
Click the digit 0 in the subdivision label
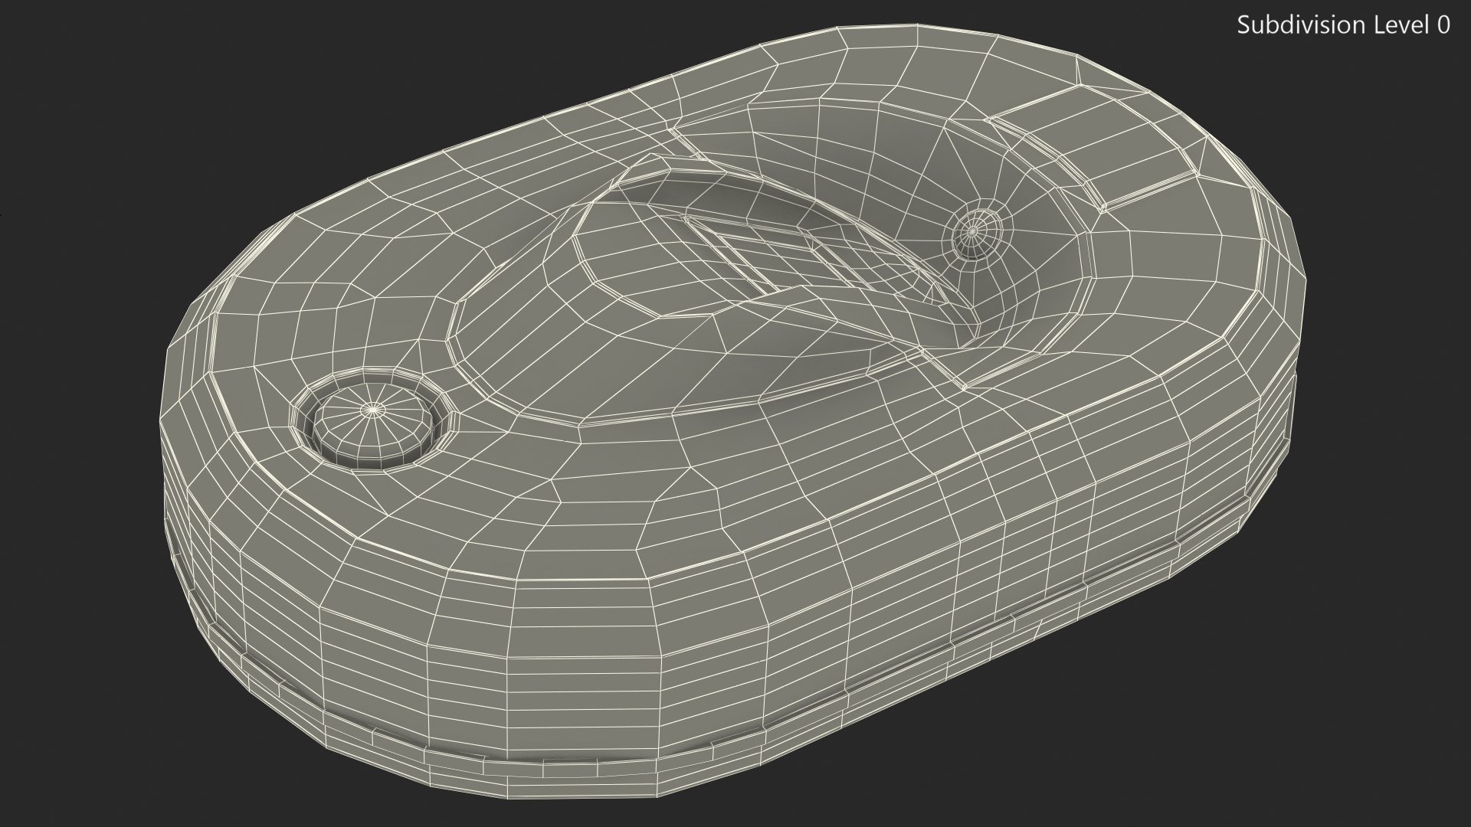tap(1443, 25)
